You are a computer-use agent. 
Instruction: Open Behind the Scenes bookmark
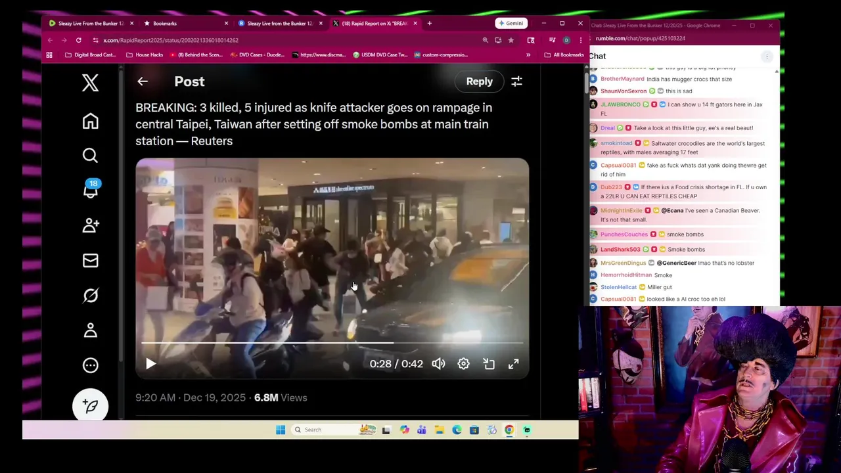click(196, 55)
